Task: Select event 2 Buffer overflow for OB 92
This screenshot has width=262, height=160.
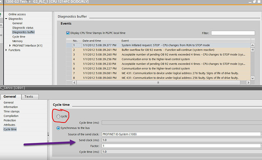Action: pyautogui.click(x=158, y=50)
